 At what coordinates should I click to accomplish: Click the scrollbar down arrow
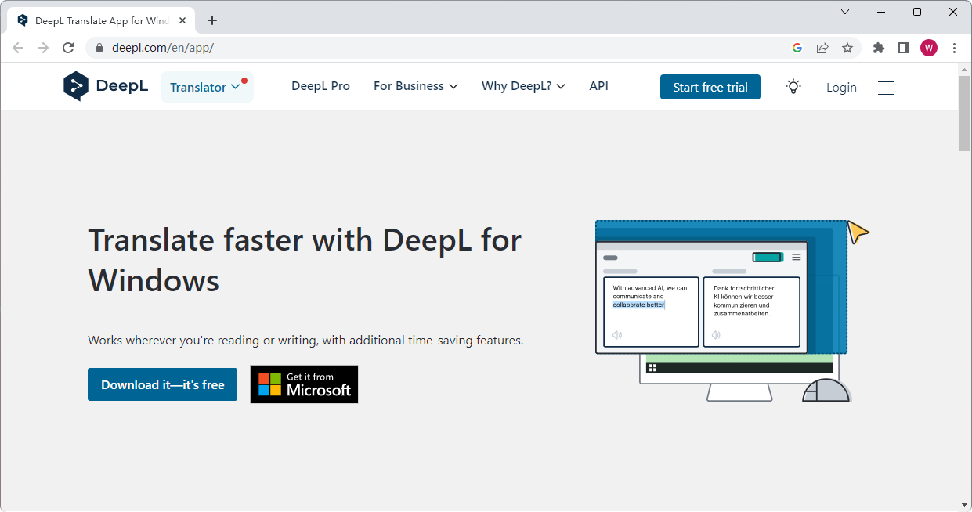tap(964, 505)
